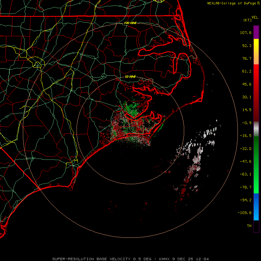Image resolution: width=261 pixels, height=261 pixels.
Task: Click the 100 NMI range ring label
Action: (130, 23)
